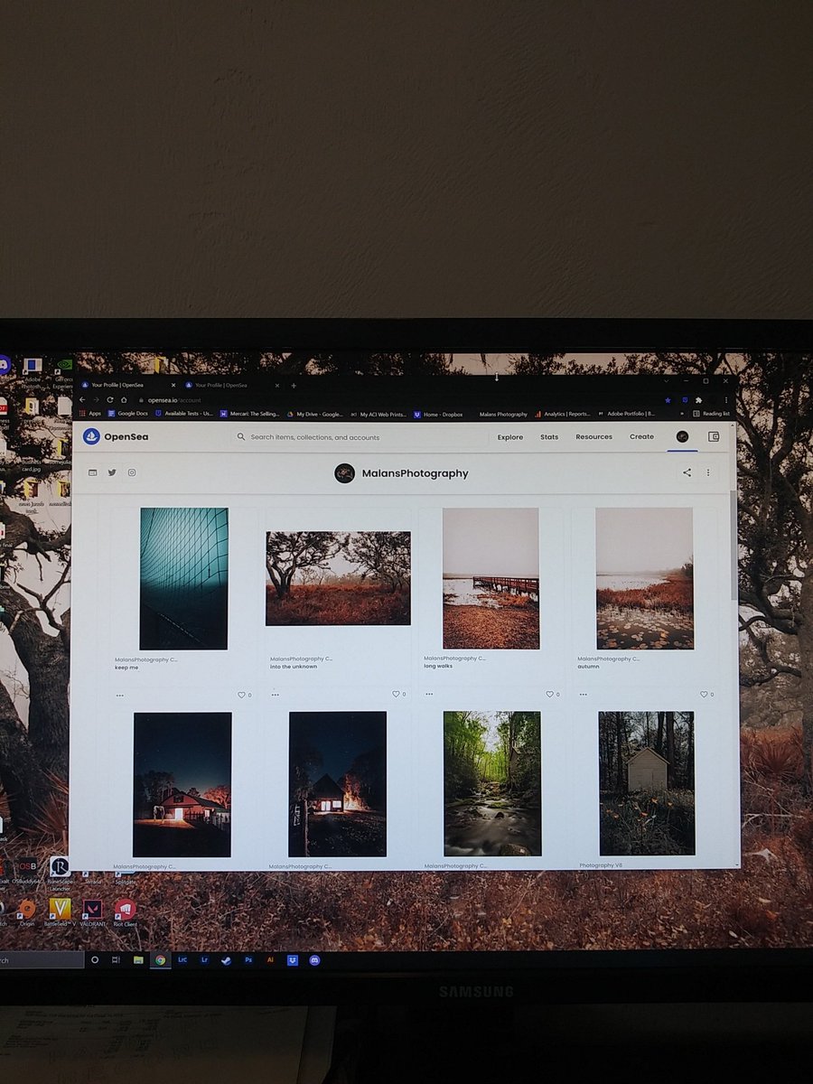Click the 'MalansPhotography' profile name heading

point(415,472)
